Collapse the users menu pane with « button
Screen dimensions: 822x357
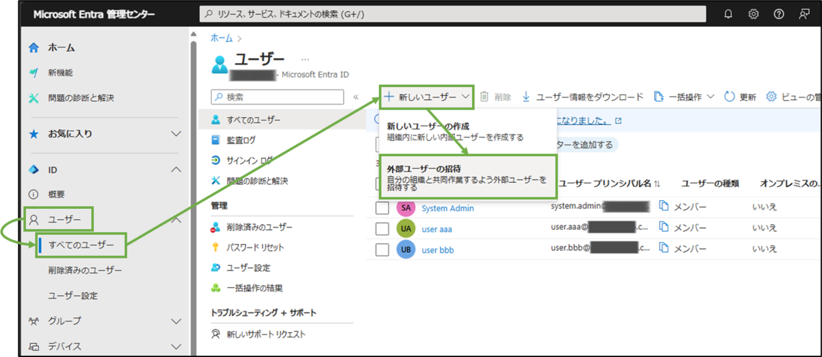click(x=356, y=97)
